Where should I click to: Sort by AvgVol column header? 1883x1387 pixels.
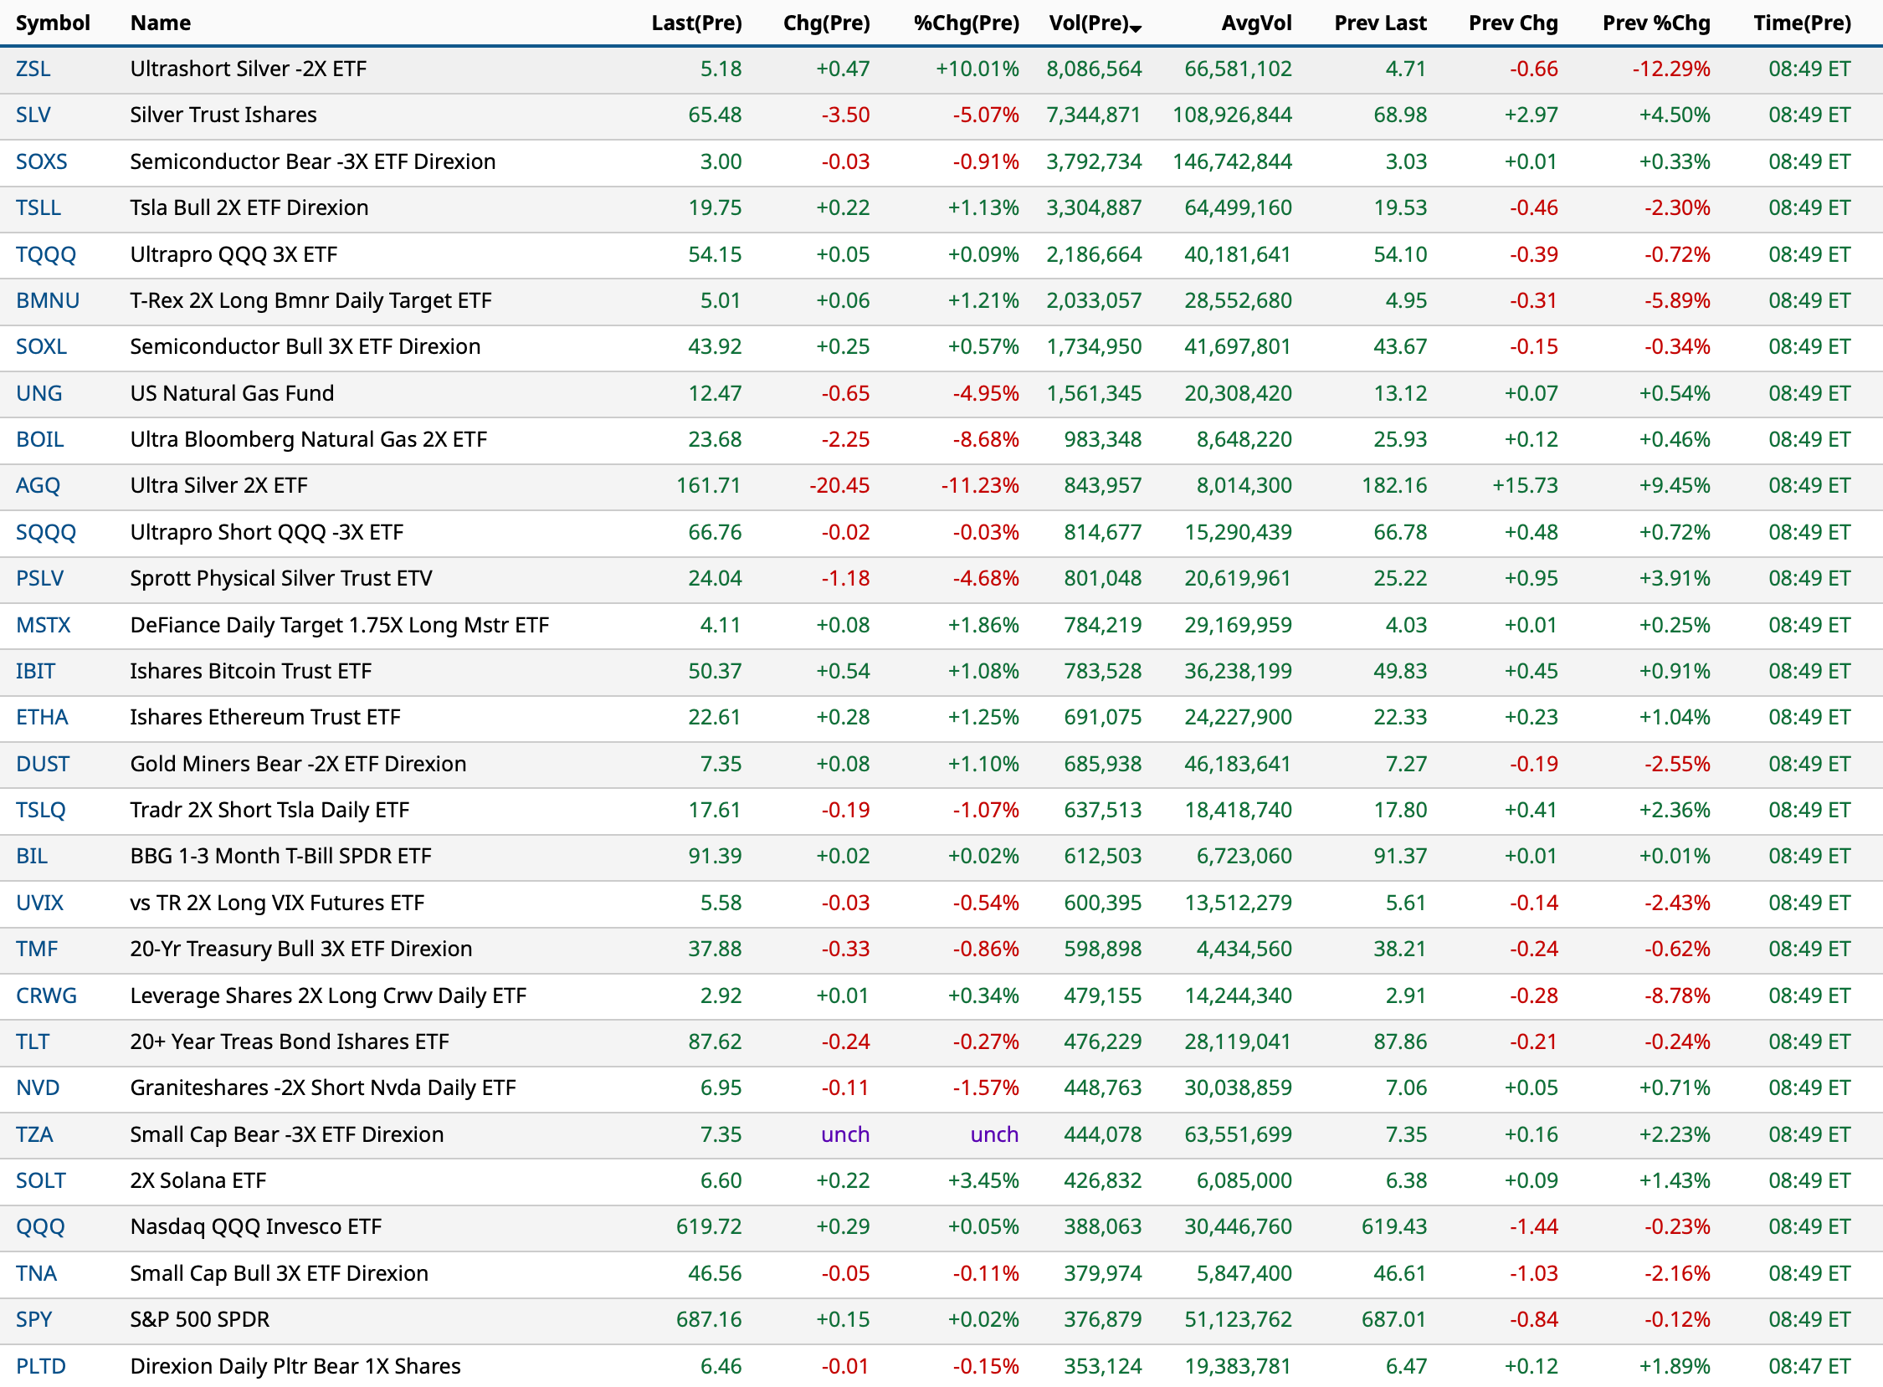tap(1255, 23)
